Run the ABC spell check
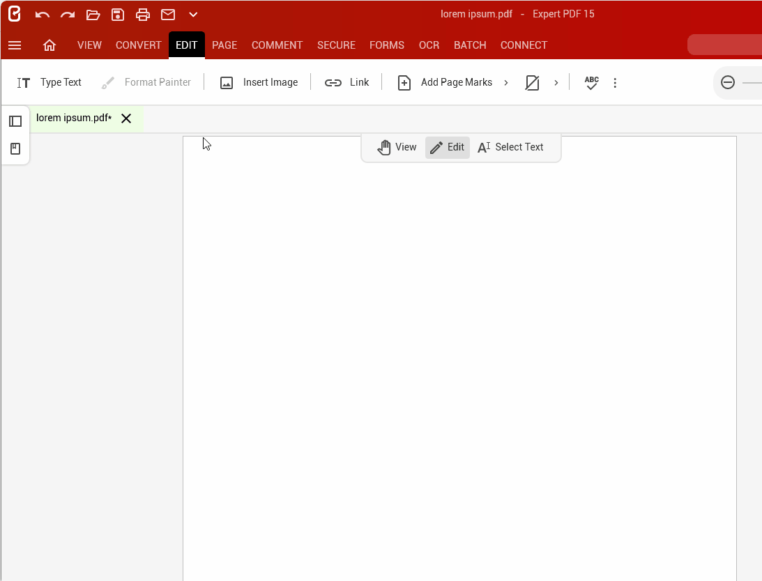 coord(591,83)
